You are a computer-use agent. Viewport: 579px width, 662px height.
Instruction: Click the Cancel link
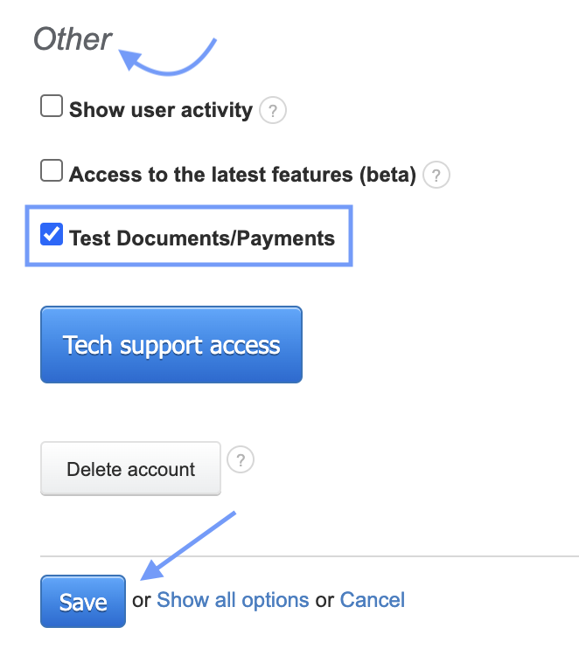(373, 600)
